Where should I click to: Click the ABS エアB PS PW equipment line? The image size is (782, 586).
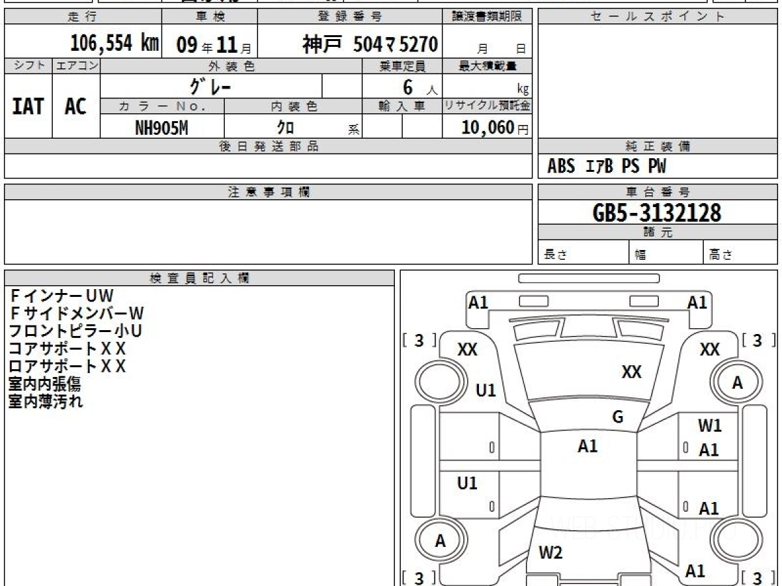(607, 167)
